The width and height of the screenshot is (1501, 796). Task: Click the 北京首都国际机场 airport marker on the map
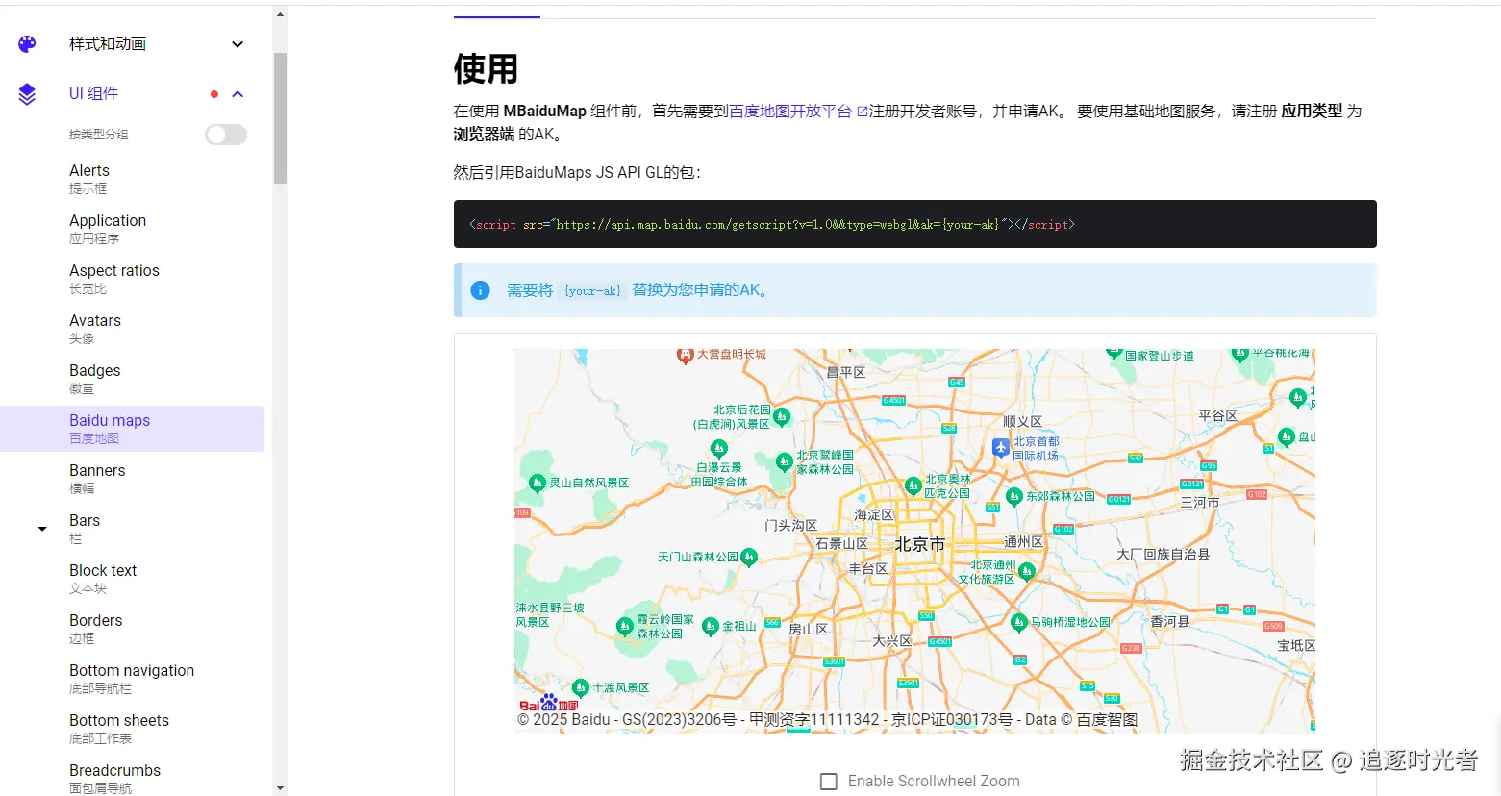click(x=1001, y=448)
